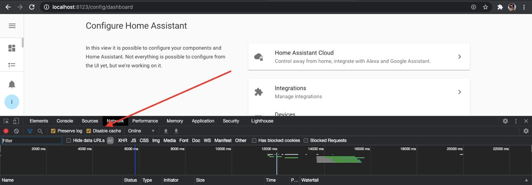
Task: Open the Online throttling dropdown
Action: tap(141, 131)
